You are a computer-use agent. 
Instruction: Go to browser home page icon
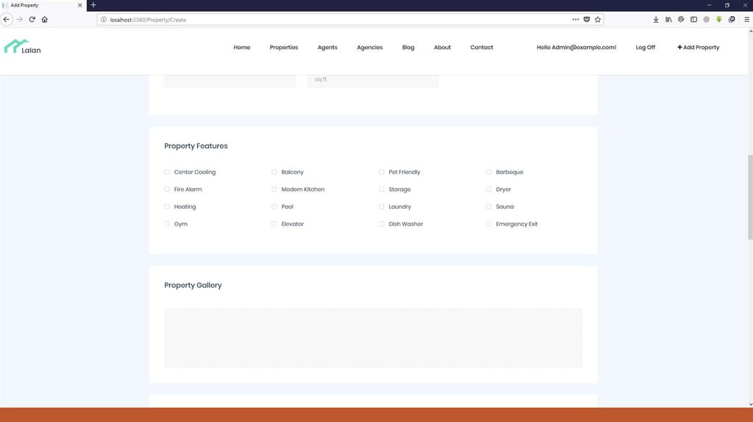pos(45,19)
